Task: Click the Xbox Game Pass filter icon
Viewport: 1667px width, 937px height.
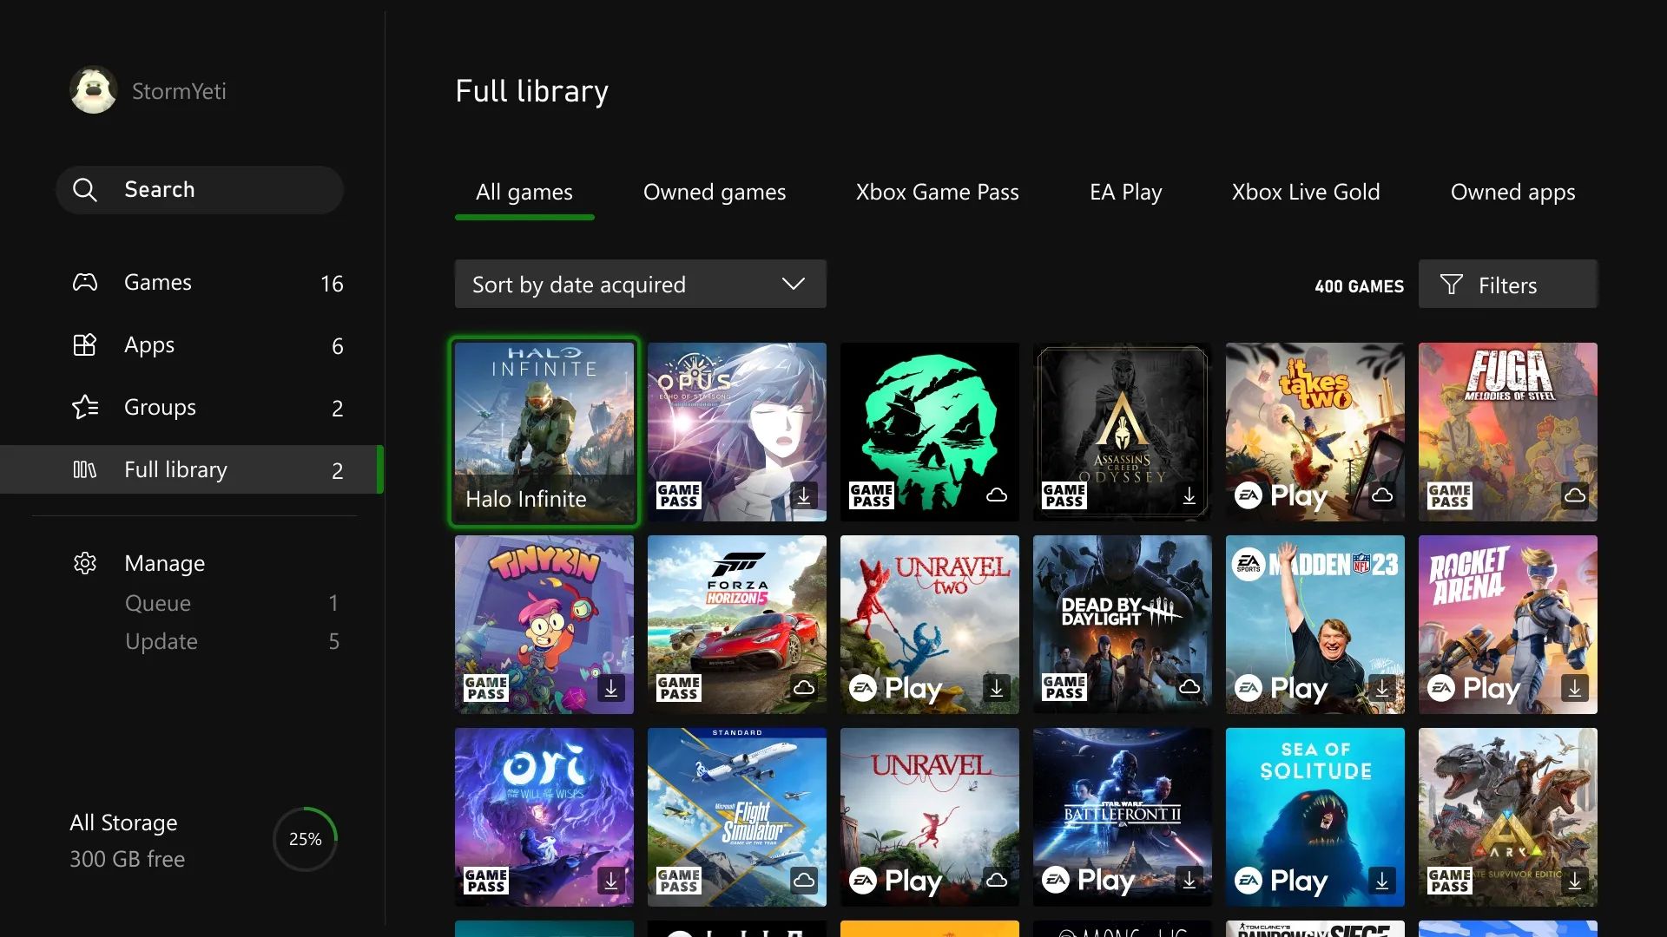Action: [x=938, y=191]
